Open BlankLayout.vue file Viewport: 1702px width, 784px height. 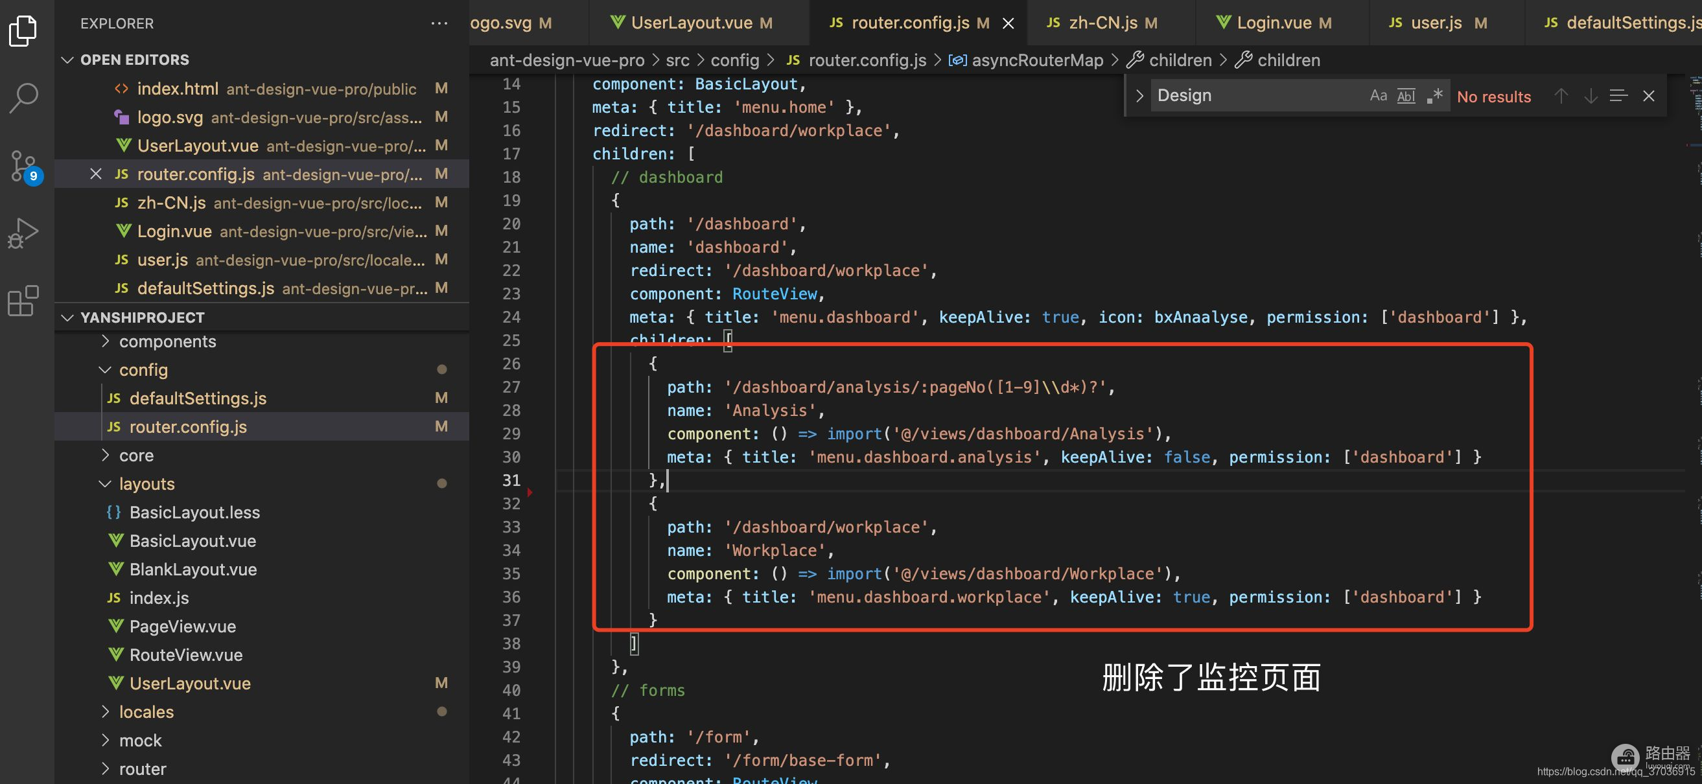tap(262, 569)
